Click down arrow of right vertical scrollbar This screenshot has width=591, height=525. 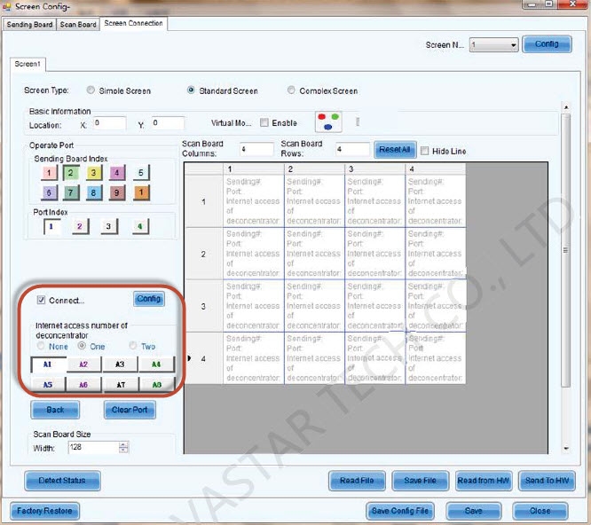(566, 450)
